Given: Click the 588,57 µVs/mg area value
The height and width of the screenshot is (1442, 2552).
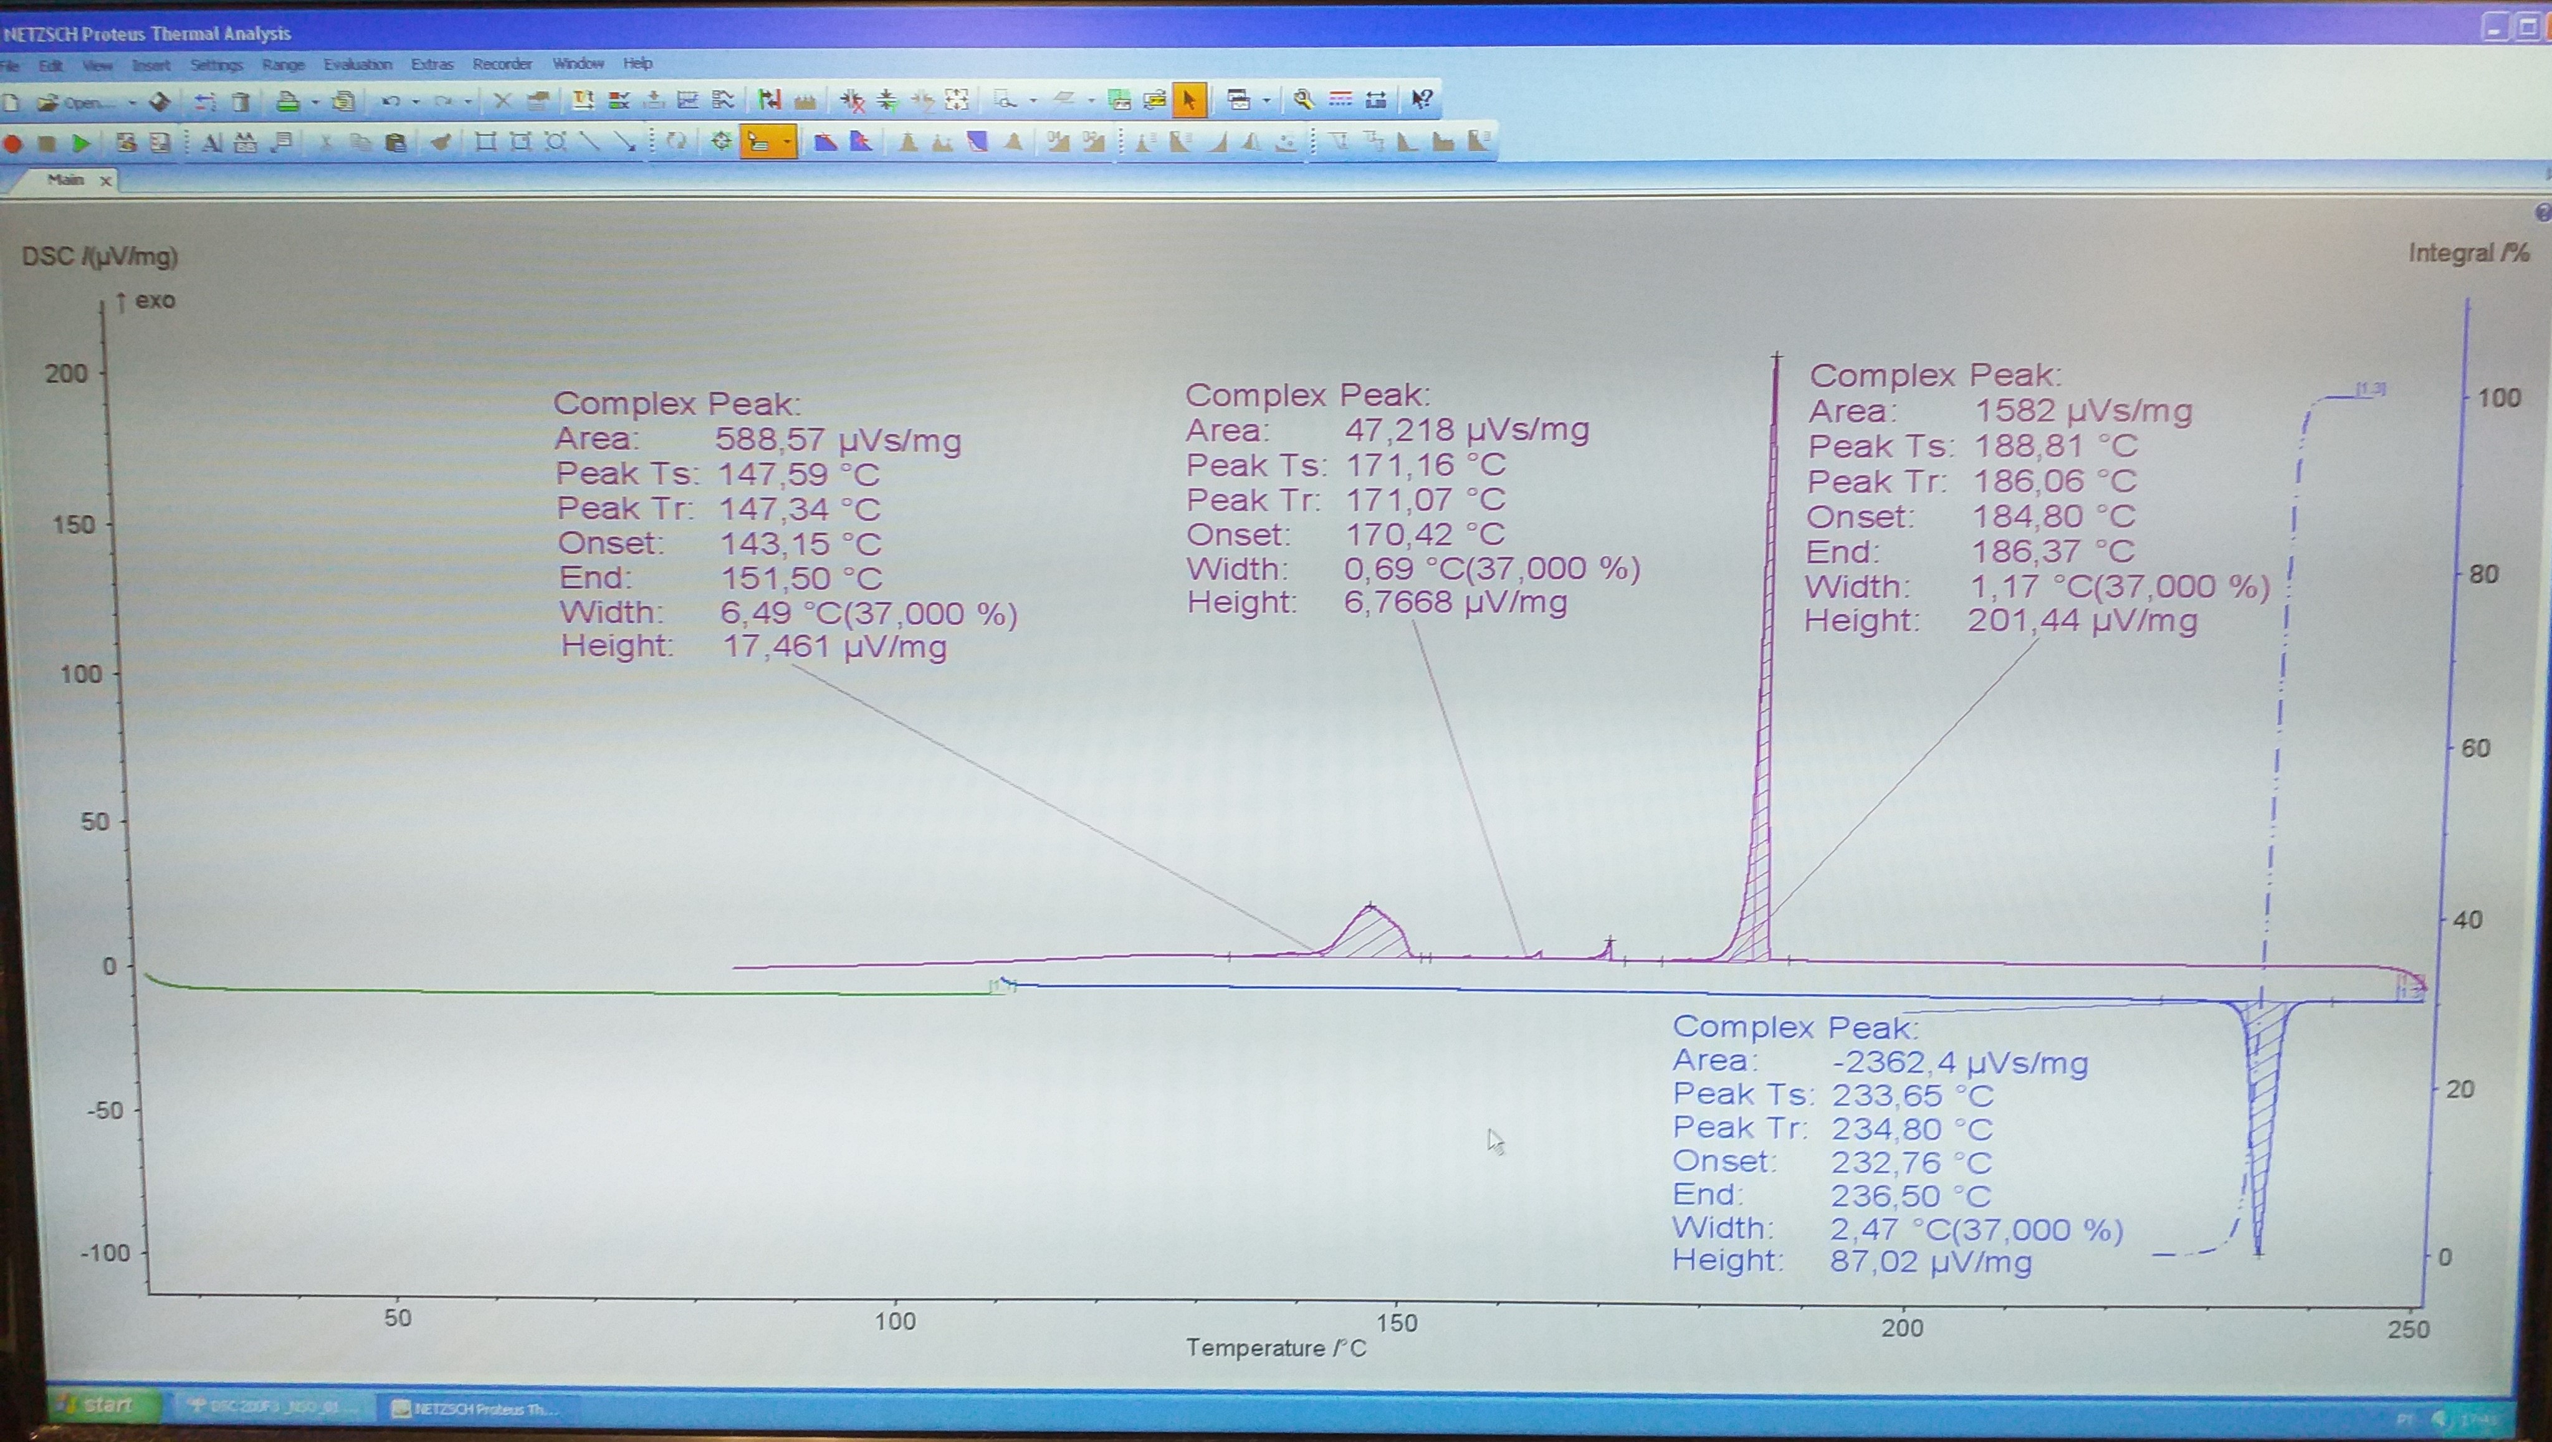Looking at the screenshot, I should point(838,440).
